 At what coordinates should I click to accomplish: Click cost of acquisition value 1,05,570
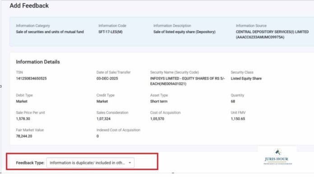[157, 119]
